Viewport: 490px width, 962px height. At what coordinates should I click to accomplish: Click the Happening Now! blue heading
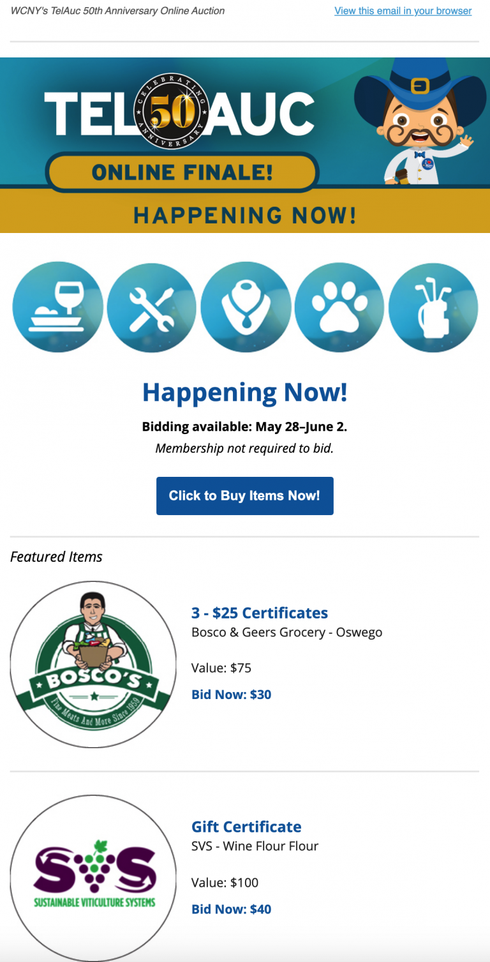(245, 392)
